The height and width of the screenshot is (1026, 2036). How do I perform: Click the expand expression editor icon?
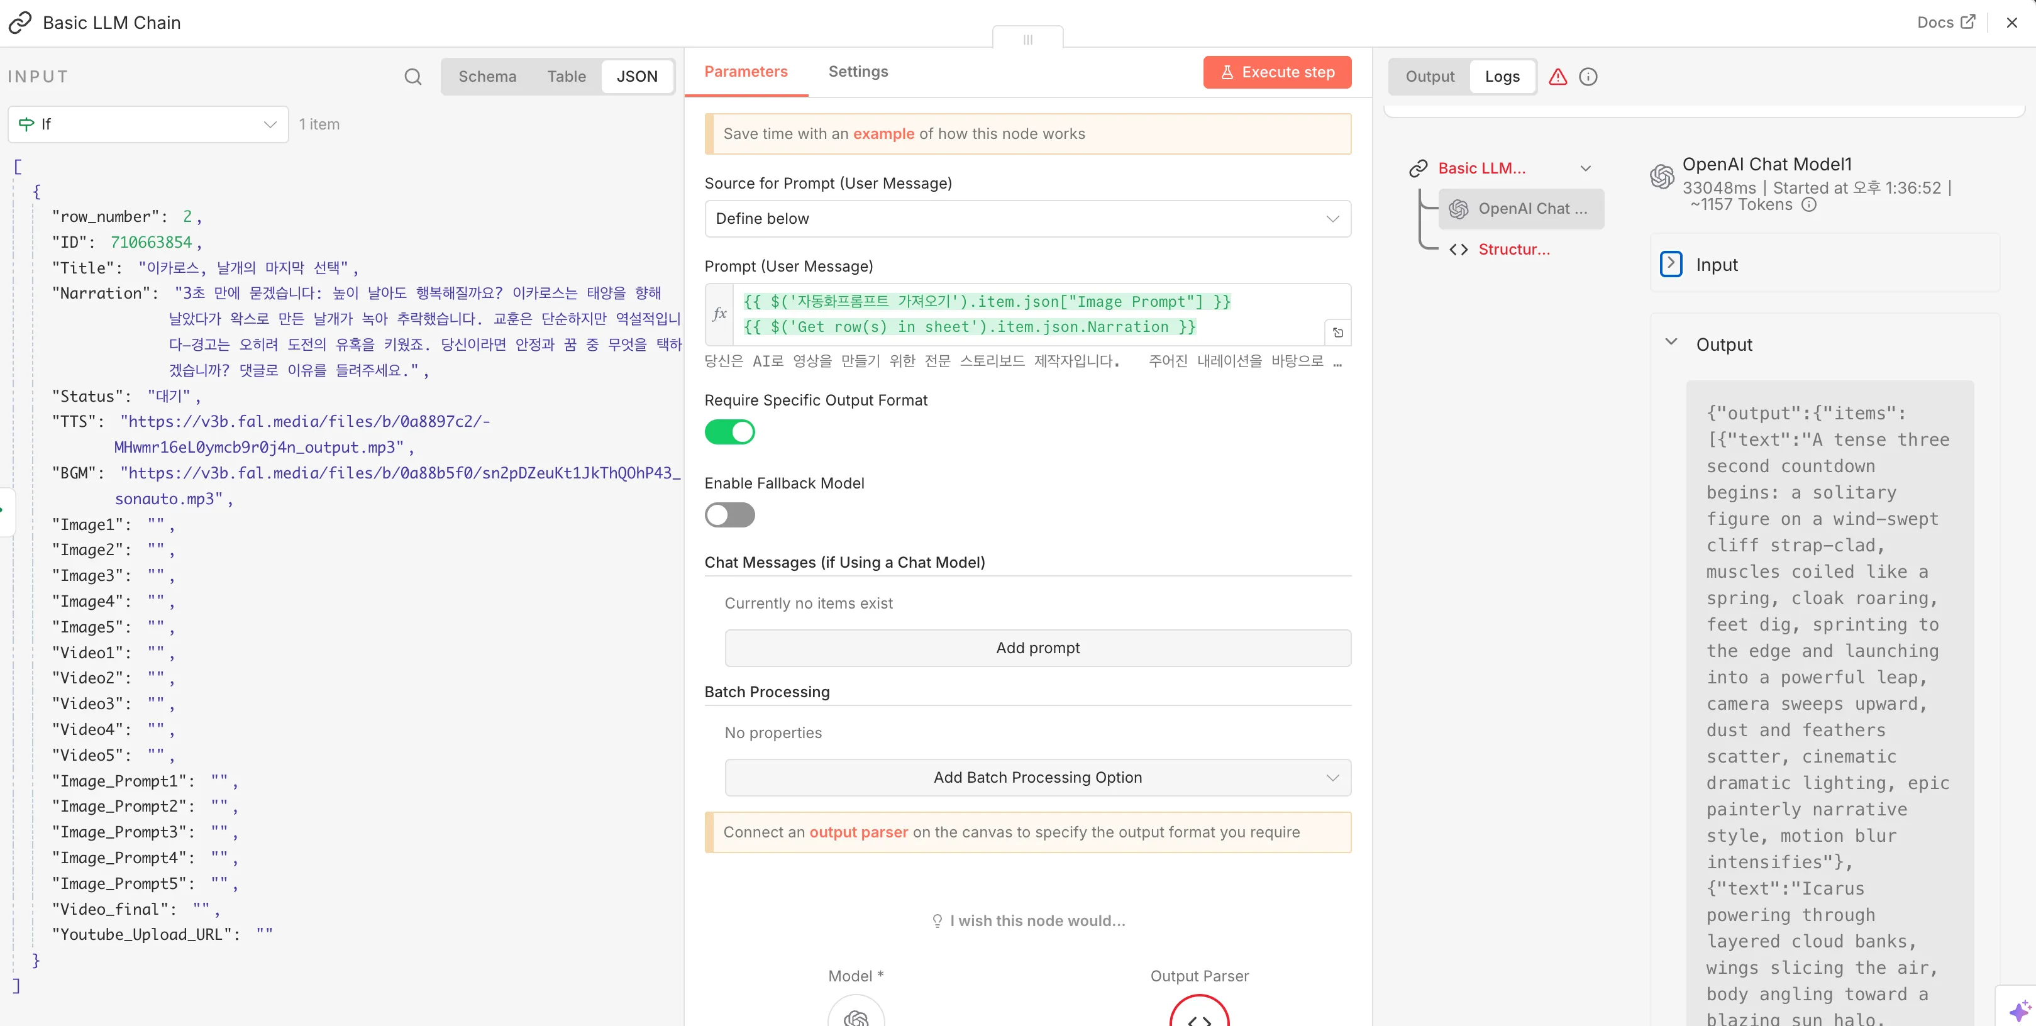click(1337, 333)
